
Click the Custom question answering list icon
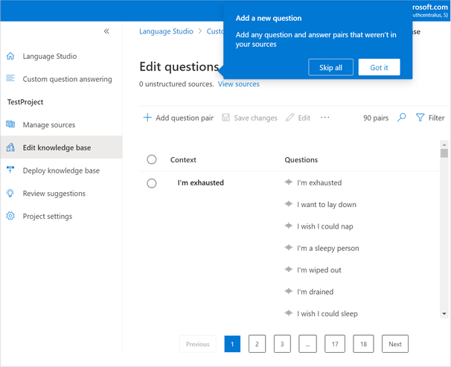click(x=10, y=78)
